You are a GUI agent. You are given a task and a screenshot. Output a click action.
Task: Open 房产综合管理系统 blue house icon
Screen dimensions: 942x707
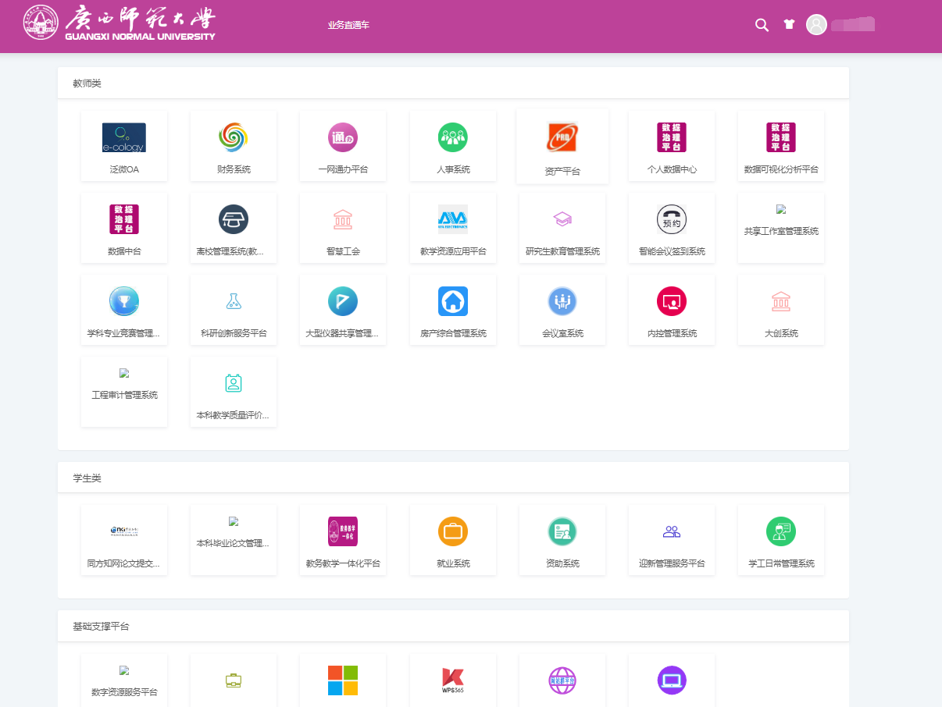tap(453, 301)
